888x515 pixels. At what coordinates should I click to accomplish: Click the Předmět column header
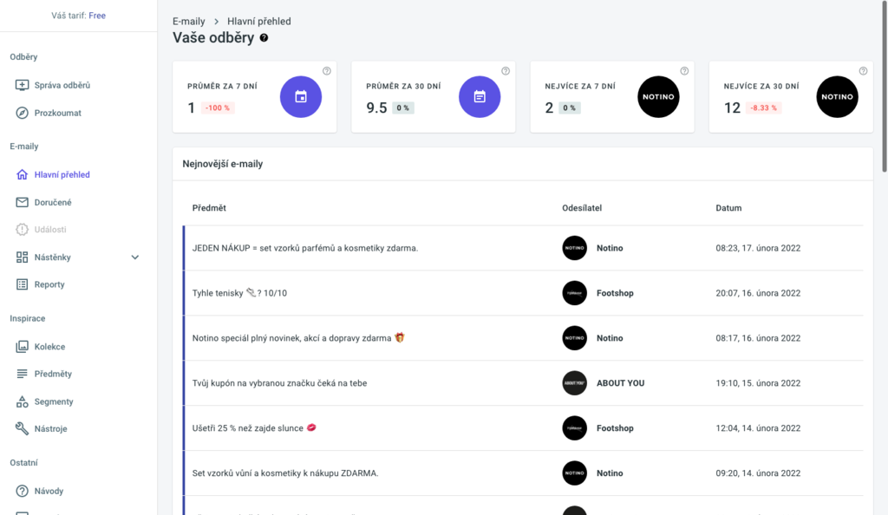[x=209, y=208]
